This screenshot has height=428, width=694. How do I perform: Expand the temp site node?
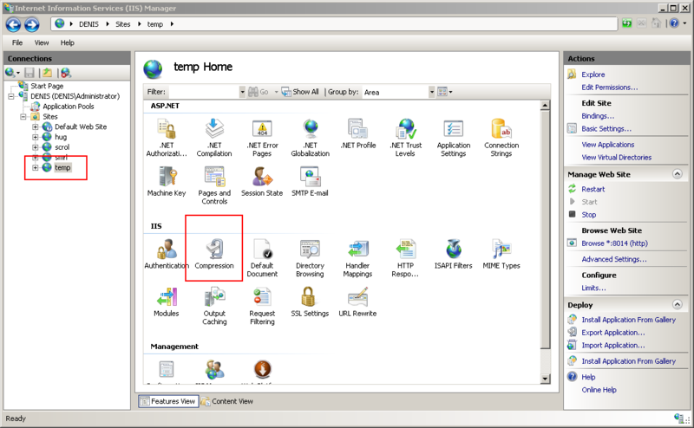[x=36, y=167]
